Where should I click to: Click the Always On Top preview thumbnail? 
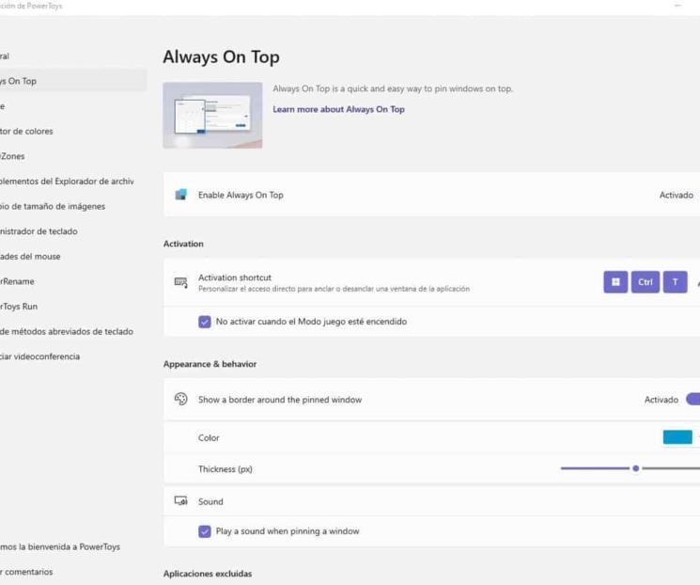(x=212, y=115)
